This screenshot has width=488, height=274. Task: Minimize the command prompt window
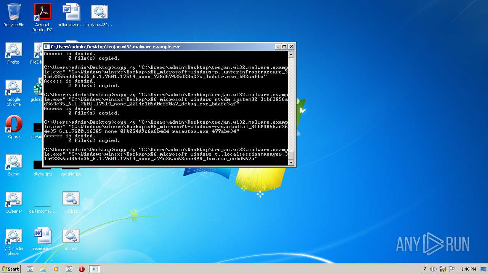[278, 47]
